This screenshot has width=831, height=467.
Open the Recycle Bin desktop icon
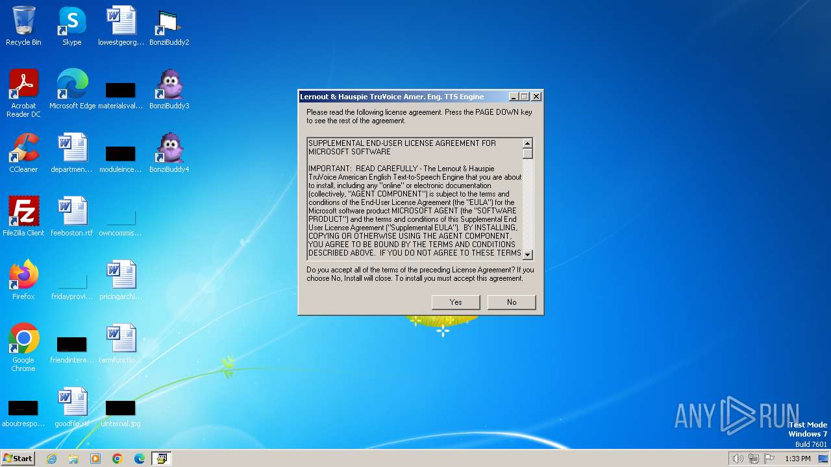(23, 26)
